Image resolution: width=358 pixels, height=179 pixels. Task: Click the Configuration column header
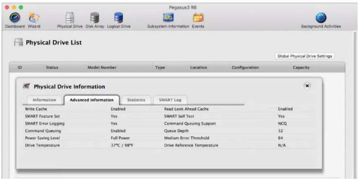point(245,67)
